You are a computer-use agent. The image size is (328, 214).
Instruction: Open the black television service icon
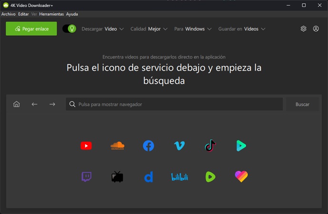tap(117, 177)
